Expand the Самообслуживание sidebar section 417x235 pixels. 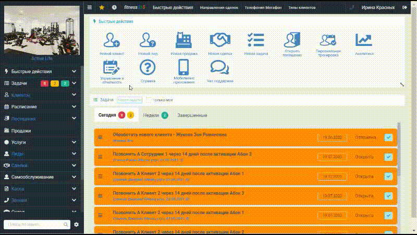point(74,177)
